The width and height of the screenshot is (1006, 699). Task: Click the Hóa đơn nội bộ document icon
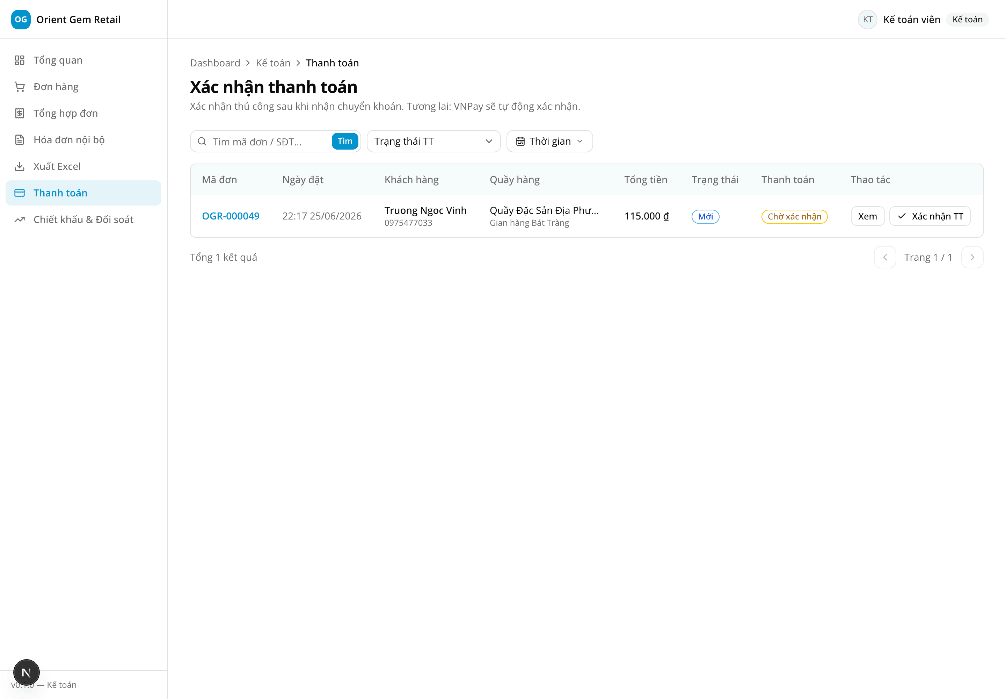point(19,140)
